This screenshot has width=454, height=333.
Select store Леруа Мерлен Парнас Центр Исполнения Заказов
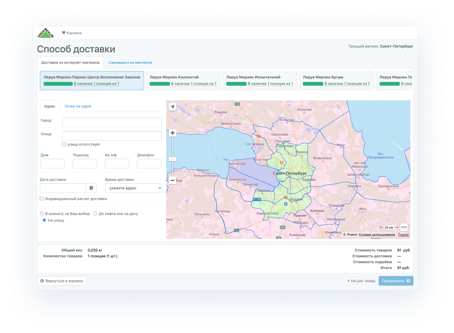point(92,81)
